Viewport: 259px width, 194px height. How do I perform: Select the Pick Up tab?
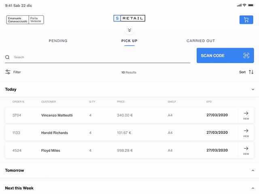click(129, 41)
